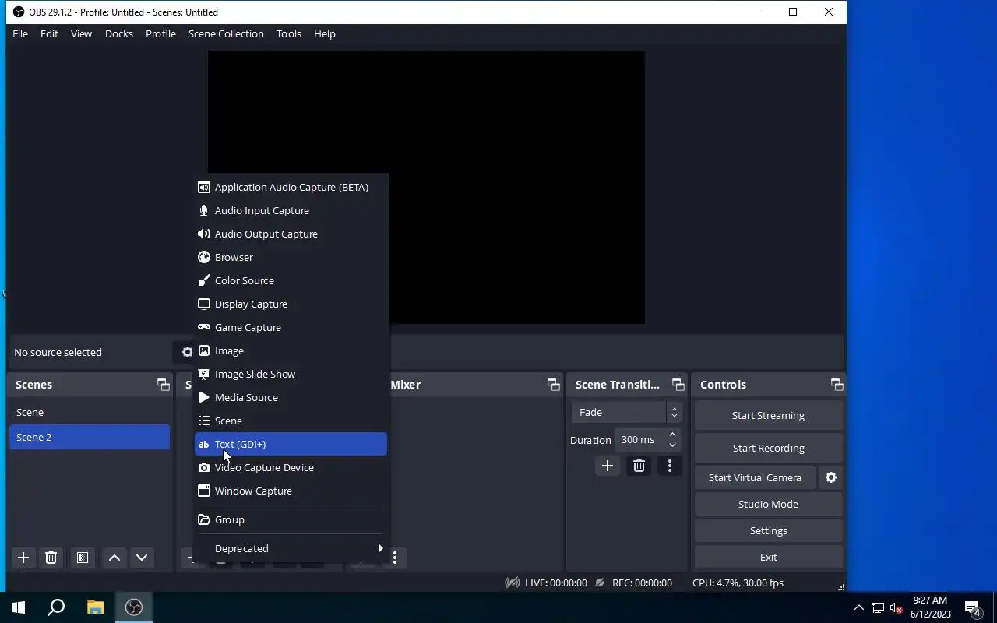Viewport: 997px width, 623px height.
Task: Open the Help menu
Action: click(325, 33)
